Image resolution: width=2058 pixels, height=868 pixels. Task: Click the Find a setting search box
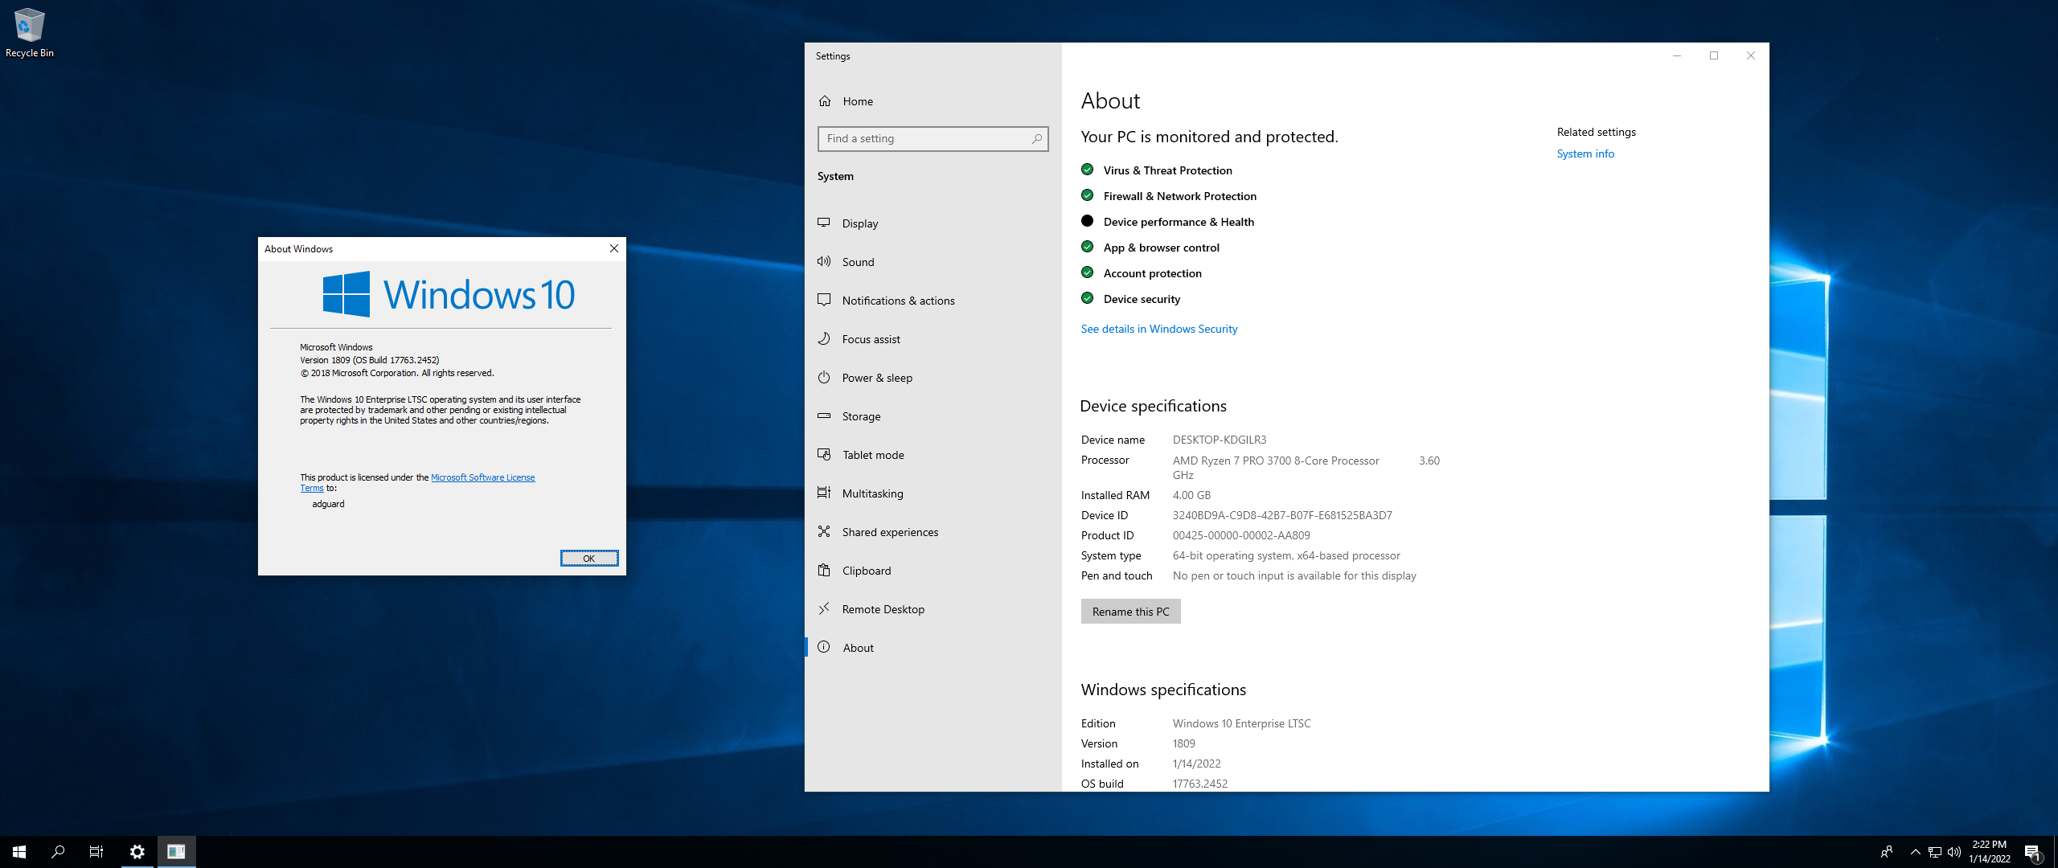pos(933,139)
